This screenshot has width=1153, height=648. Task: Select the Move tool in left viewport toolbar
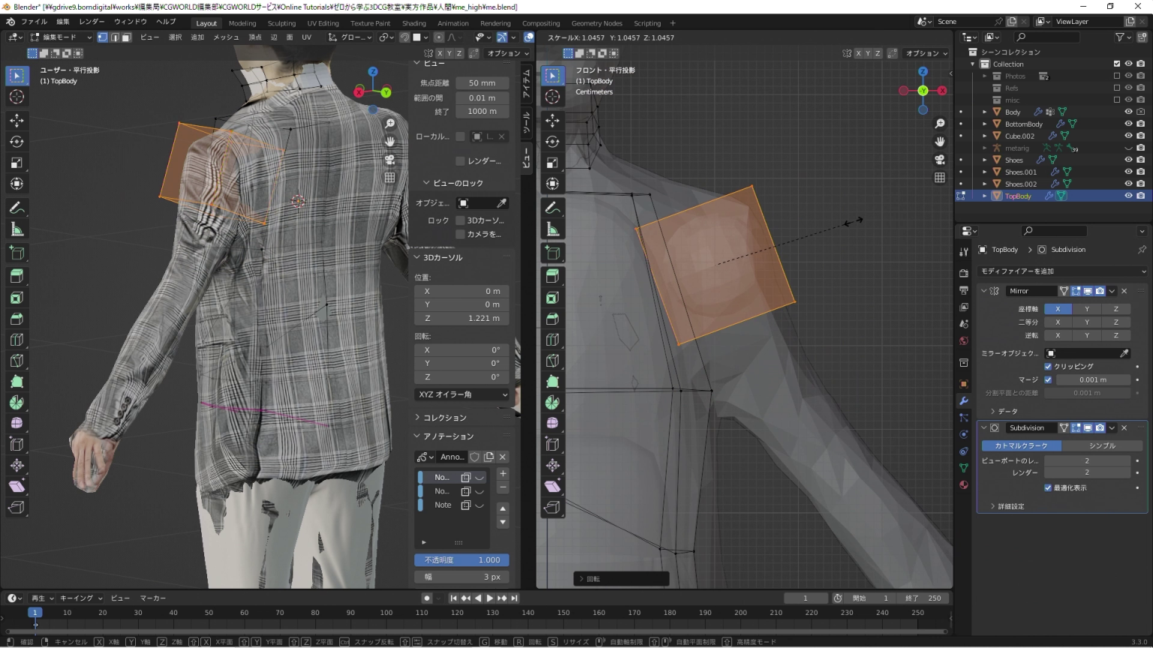[17, 120]
